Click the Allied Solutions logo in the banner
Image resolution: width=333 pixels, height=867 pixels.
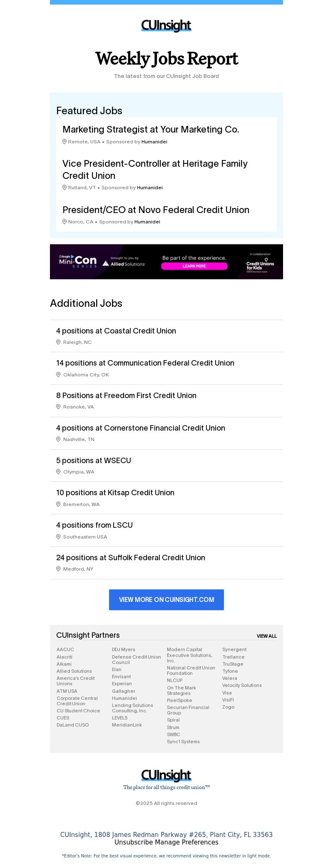[x=124, y=263]
